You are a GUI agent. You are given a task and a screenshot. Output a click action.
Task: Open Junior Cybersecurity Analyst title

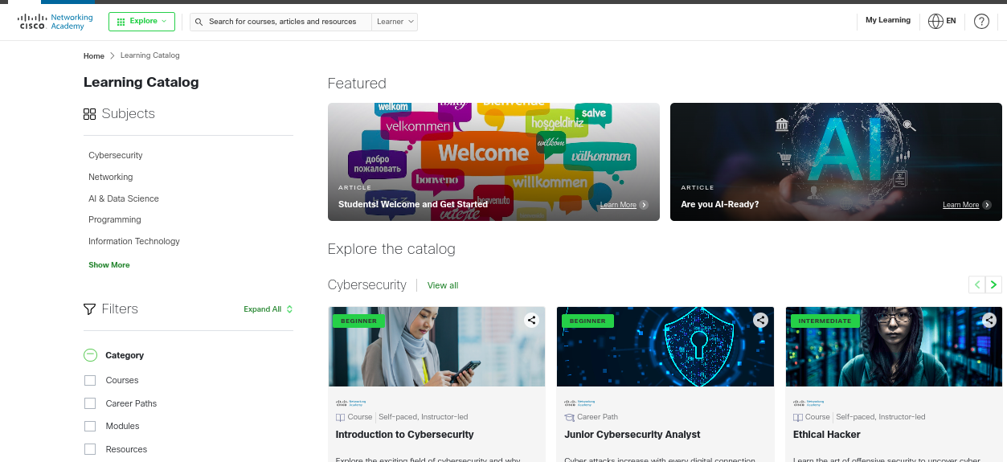pyautogui.click(x=632, y=435)
